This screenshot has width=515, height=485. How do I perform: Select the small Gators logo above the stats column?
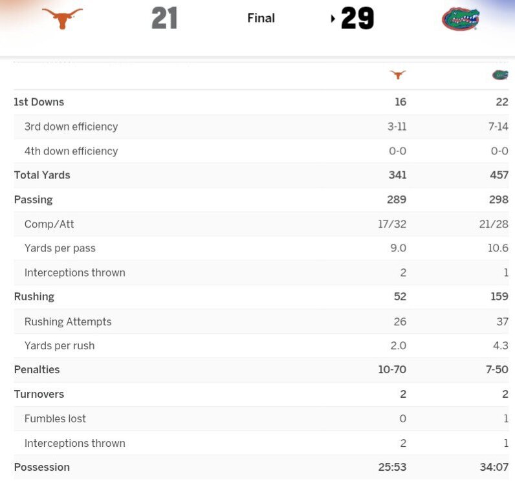(499, 75)
